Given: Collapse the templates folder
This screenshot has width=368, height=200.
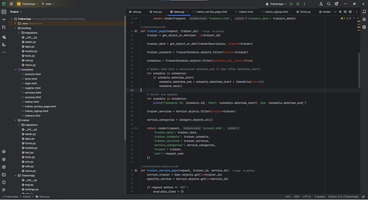Looking at the screenshot, I should (15, 69).
